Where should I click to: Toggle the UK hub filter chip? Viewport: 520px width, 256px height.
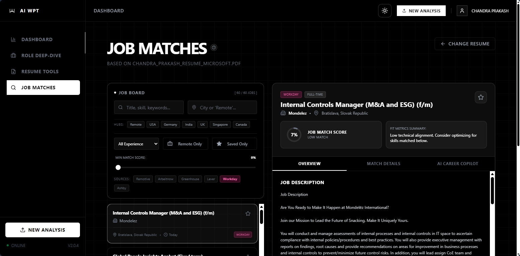click(202, 125)
